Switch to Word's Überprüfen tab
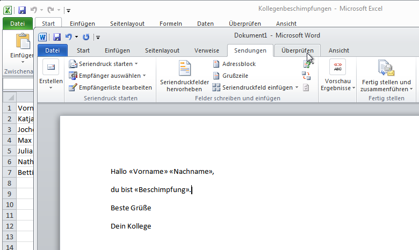Viewport: 419px width, 250px height. pyautogui.click(x=298, y=50)
